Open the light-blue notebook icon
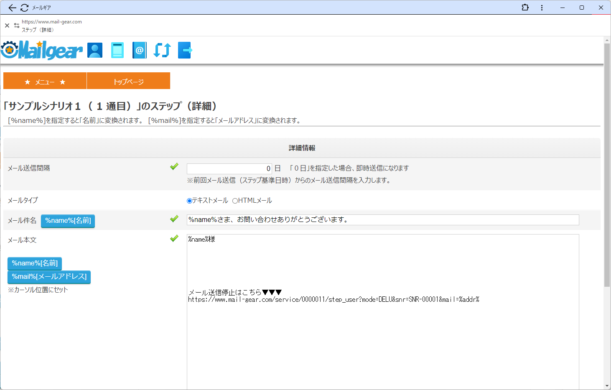This screenshot has height=390, width=611. [117, 50]
